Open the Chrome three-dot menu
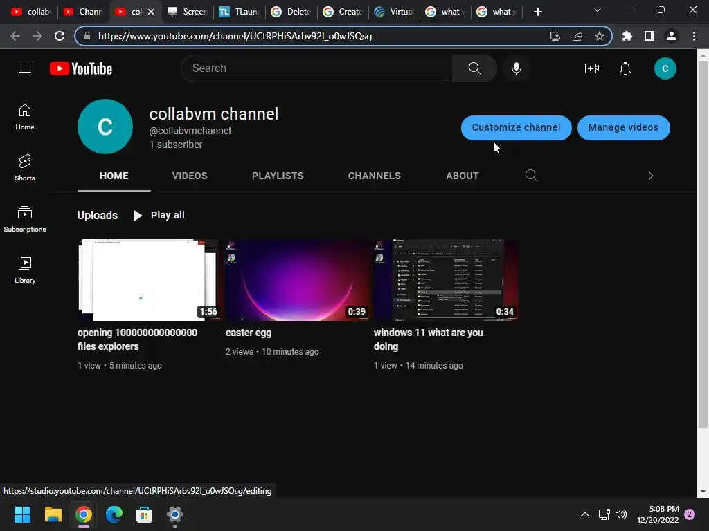 point(694,36)
